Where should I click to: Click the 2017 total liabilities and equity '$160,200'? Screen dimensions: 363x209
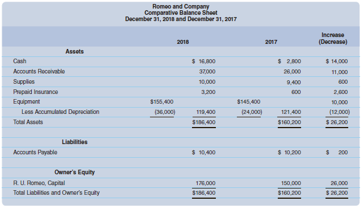(289, 193)
